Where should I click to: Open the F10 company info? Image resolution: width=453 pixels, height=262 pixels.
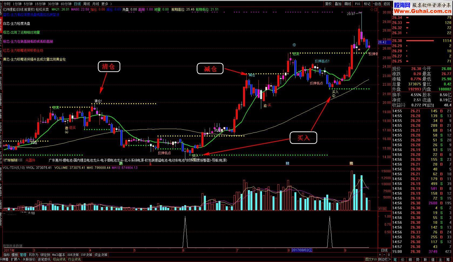coord(357,4)
